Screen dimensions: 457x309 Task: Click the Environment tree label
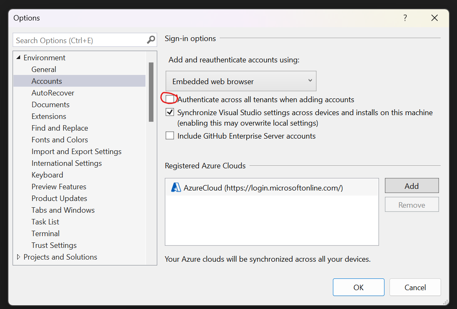[x=44, y=58]
